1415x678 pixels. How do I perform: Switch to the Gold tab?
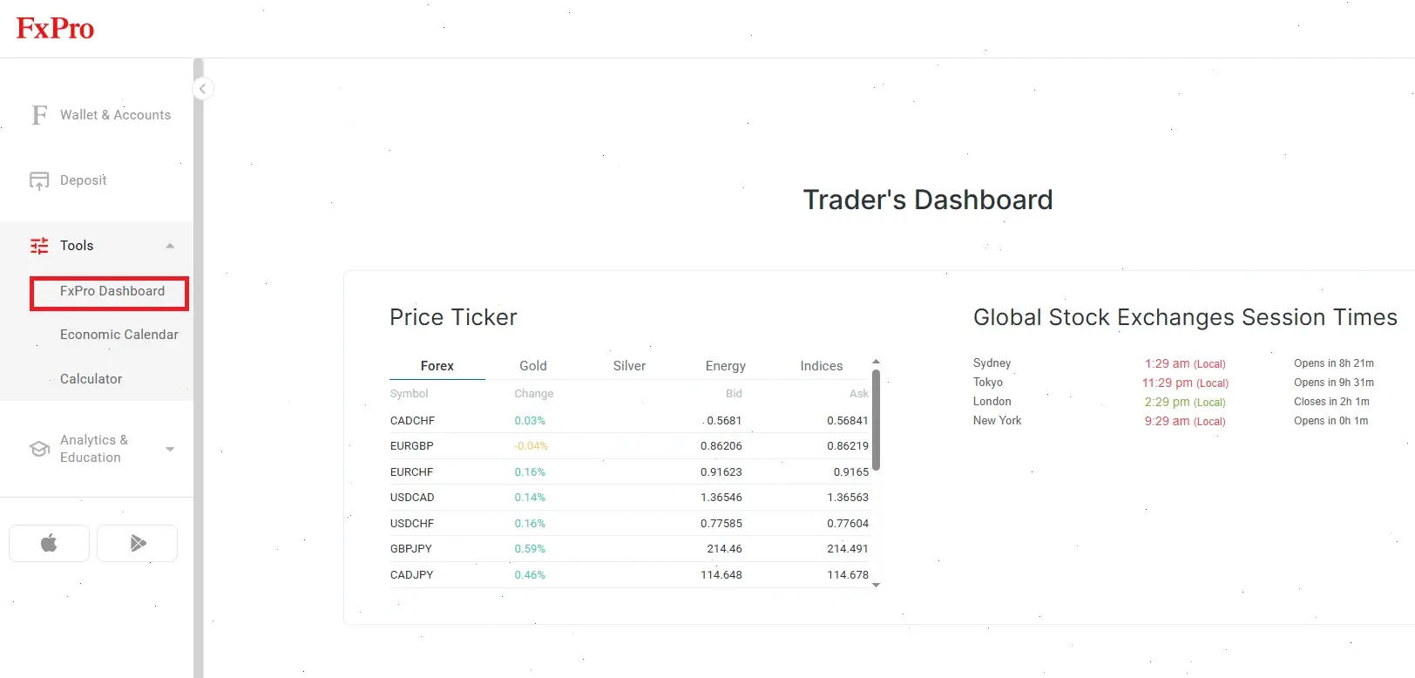(x=532, y=365)
